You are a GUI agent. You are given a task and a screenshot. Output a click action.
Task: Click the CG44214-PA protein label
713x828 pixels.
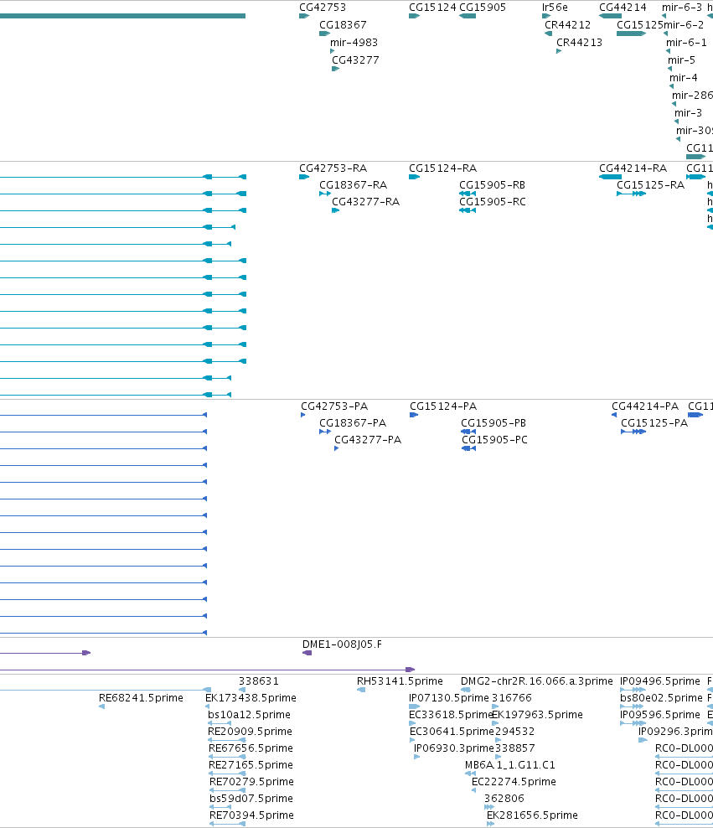[645, 406]
